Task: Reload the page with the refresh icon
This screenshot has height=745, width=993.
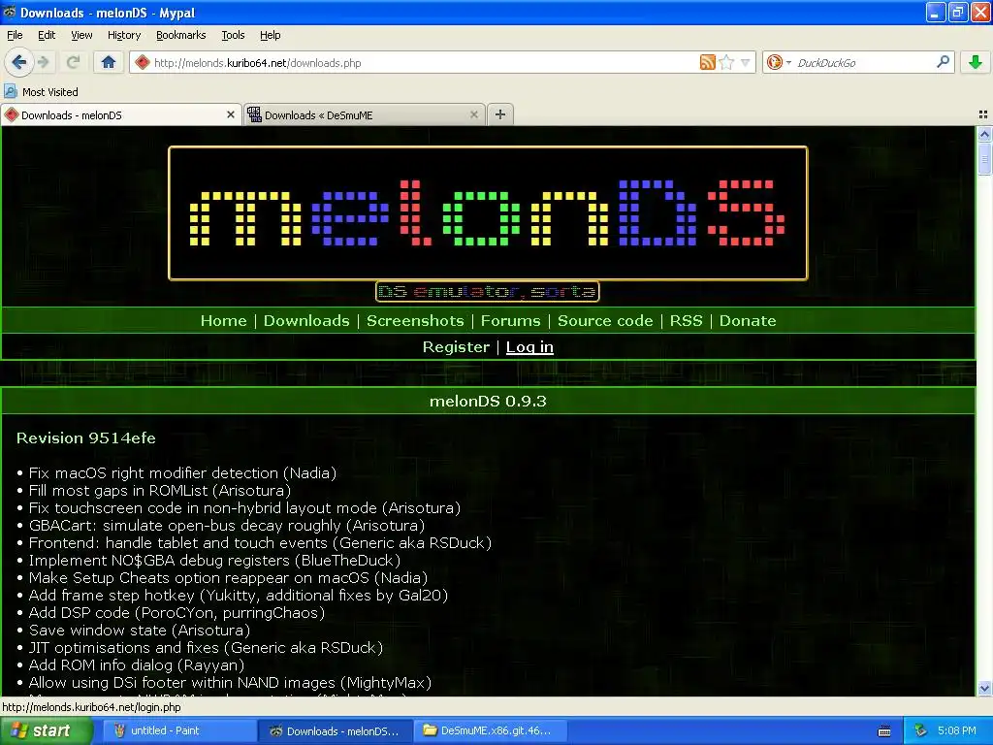Action: tap(73, 62)
